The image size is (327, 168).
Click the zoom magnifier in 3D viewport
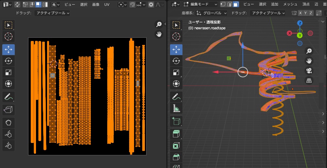[309, 51]
